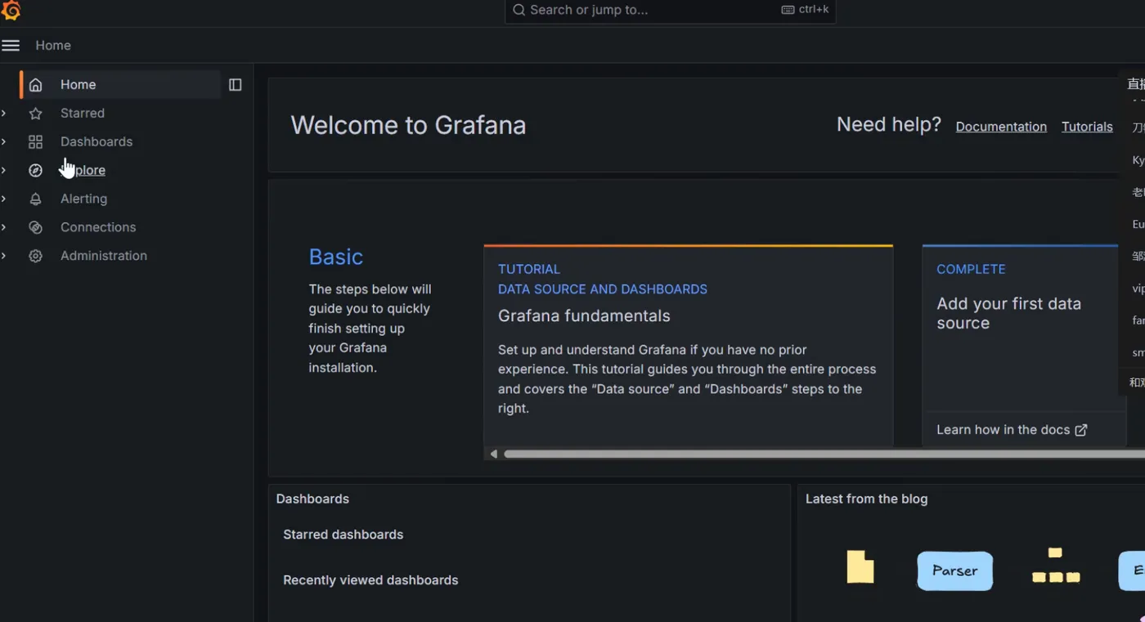This screenshot has width=1145, height=622.
Task: Open Dashboards via its four-squares icon
Action: coord(35,142)
